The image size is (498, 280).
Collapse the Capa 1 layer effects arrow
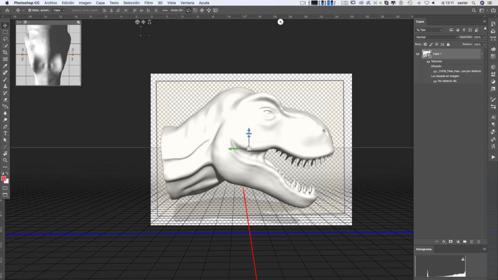click(x=482, y=54)
